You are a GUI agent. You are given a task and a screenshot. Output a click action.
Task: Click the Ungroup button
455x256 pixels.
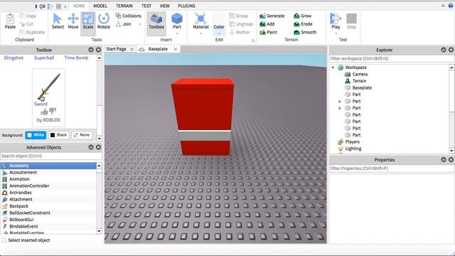[x=241, y=24]
